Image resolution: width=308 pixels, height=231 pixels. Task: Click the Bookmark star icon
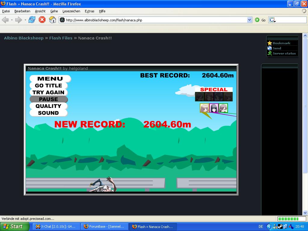pos(270,43)
